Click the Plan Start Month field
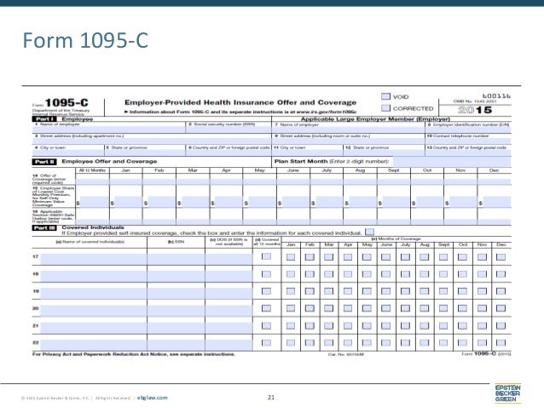Image resolution: width=544 pixels, height=408 pixels. pyautogui.click(x=452, y=162)
